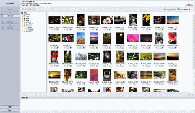Go to step 2 選擇紙張
The width and height of the screenshot is (195, 113).
pyautogui.click(x=10, y=22)
